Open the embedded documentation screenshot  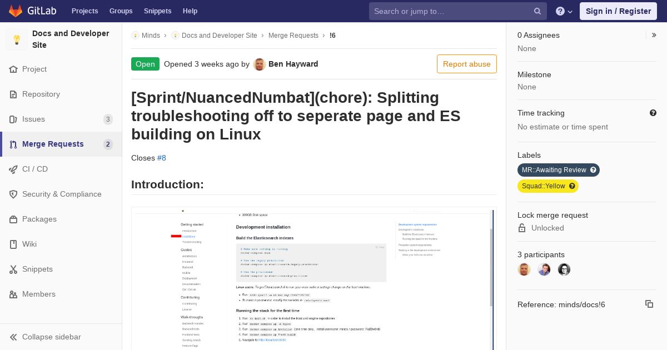314,279
